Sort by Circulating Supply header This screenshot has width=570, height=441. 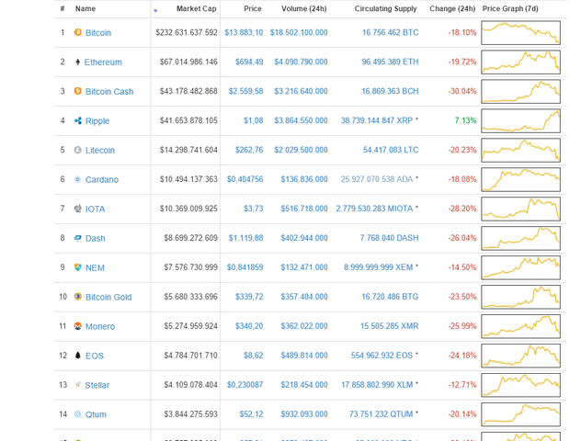pos(385,8)
